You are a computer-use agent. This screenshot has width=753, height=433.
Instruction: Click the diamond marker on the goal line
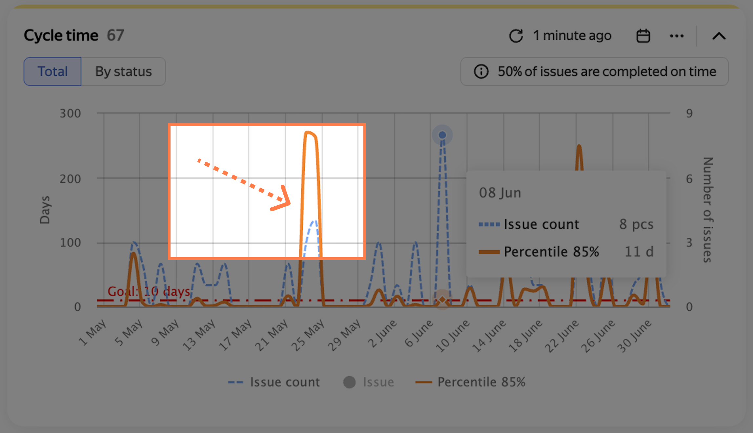[442, 299]
